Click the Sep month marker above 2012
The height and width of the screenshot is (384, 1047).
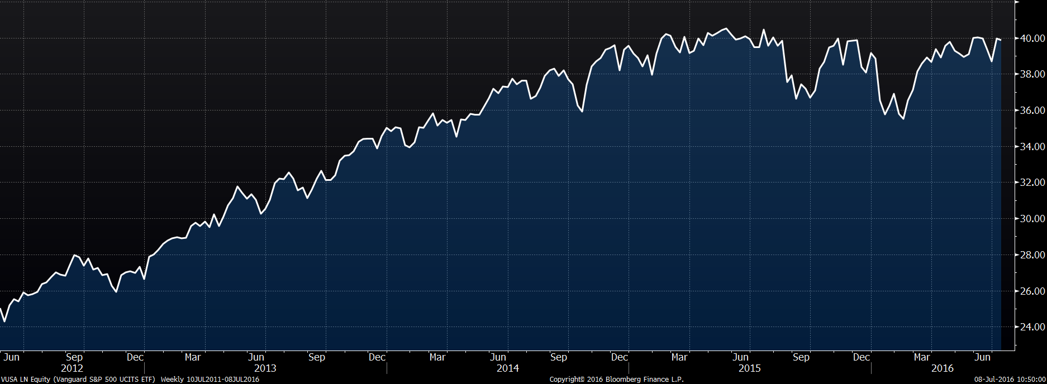(x=74, y=357)
